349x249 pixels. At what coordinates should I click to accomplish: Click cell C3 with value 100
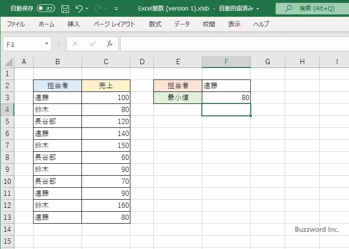tap(106, 98)
